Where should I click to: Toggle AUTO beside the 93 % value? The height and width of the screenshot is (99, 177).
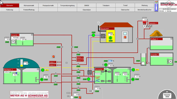click(x=106, y=61)
